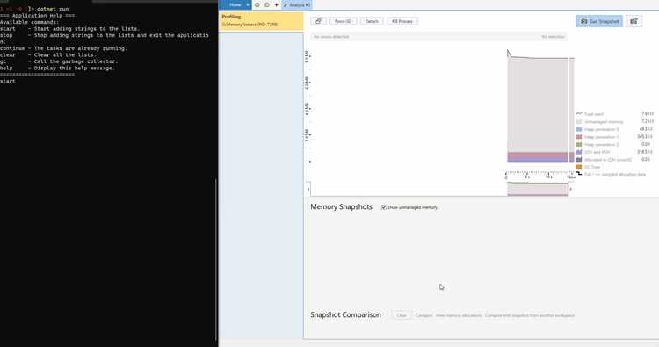Image resolution: width=659 pixels, height=347 pixels.
Task: Click the back navigation circle icon
Action: coord(257,5)
